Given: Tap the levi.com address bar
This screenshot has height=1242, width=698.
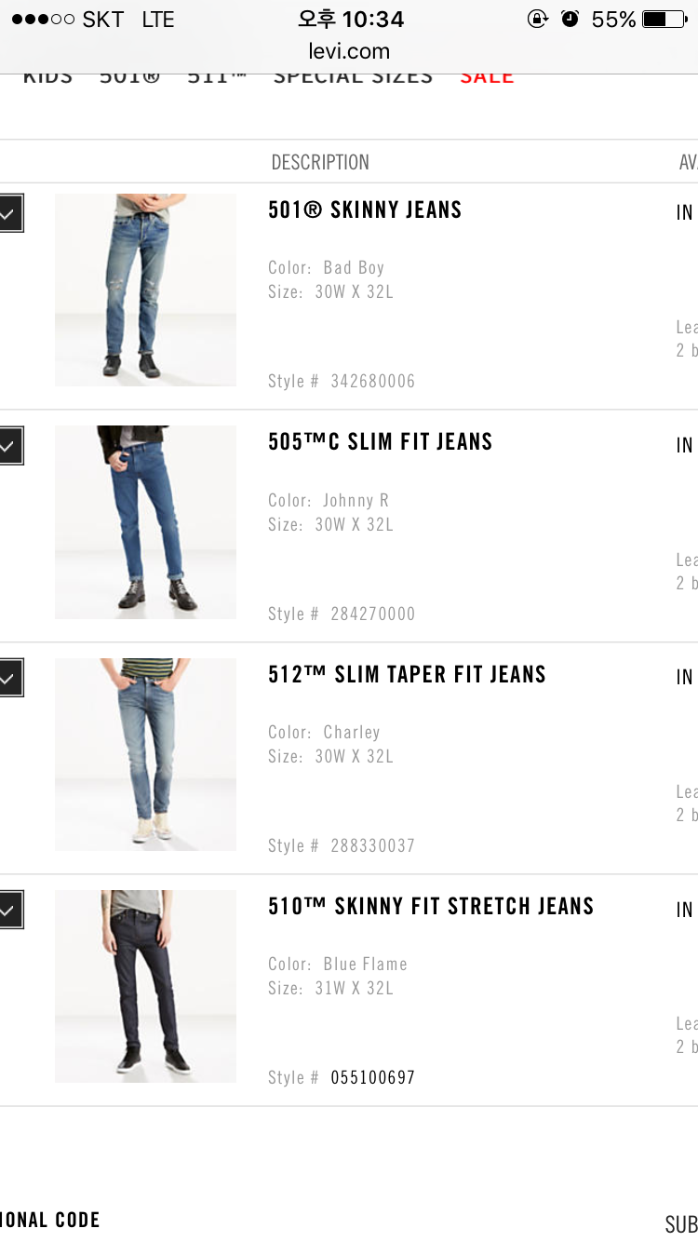Looking at the screenshot, I should point(349,51).
